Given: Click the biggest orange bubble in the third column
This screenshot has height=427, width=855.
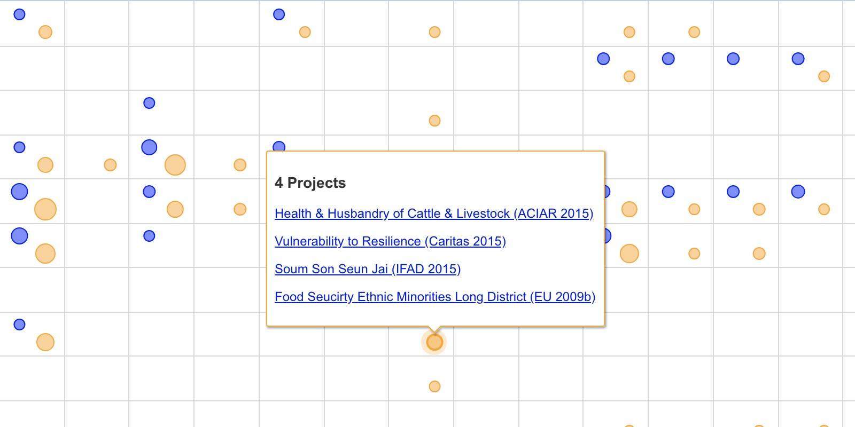Looking at the screenshot, I should pos(175,165).
